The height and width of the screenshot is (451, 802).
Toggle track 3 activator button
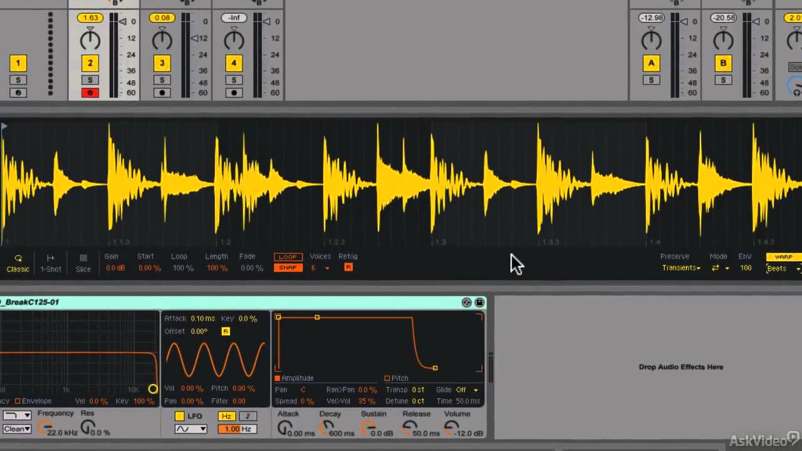click(x=162, y=63)
